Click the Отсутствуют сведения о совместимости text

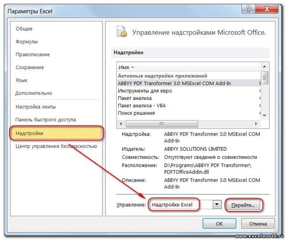pyautogui.click(x=211, y=157)
